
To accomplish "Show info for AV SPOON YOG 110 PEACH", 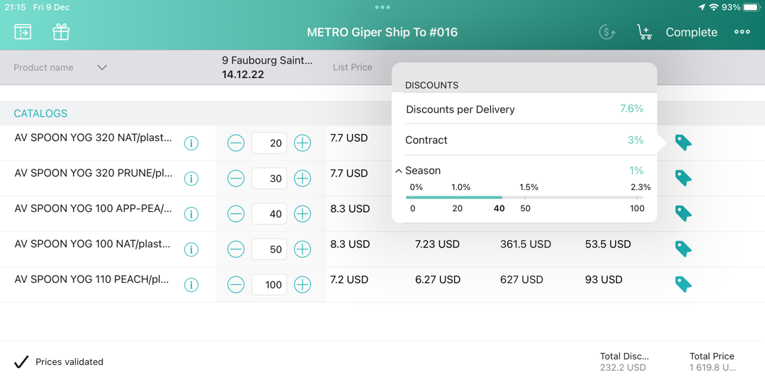I will (x=191, y=284).
